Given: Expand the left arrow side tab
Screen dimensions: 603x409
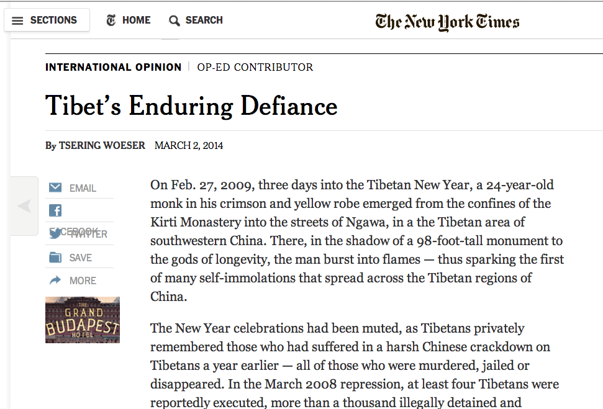Looking at the screenshot, I should click(x=24, y=206).
